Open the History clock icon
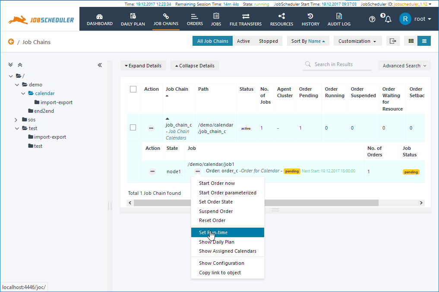439x292 pixels. click(x=310, y=16)
